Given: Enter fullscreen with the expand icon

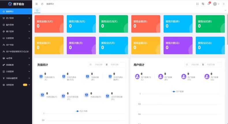Looking at the screenshot, I should [197, 4].
